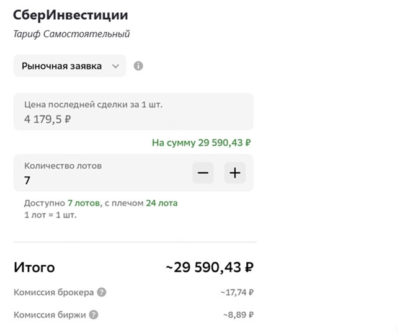The width and height of the screenshot is (397, 333).
Task: Click the Количество лотов input field
Action: (x=133, y=173)
